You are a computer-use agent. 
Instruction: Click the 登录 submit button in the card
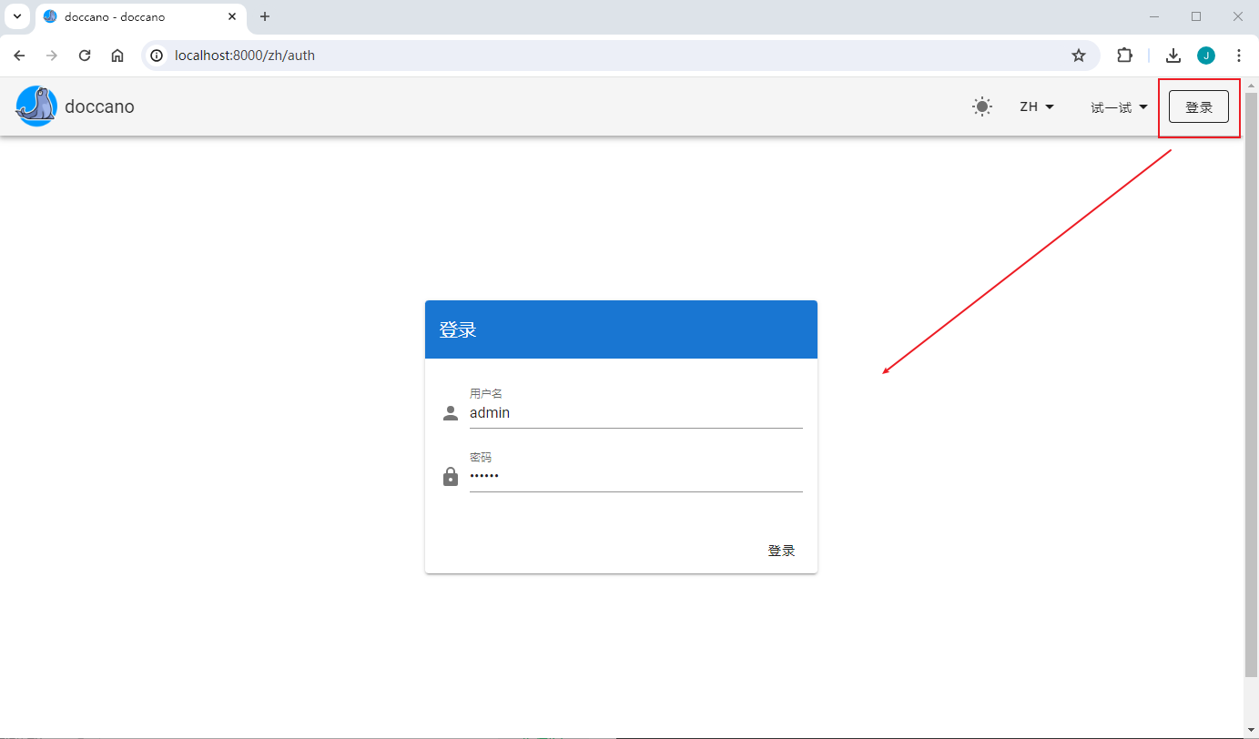pyautogui.click(x=781, y=551)
